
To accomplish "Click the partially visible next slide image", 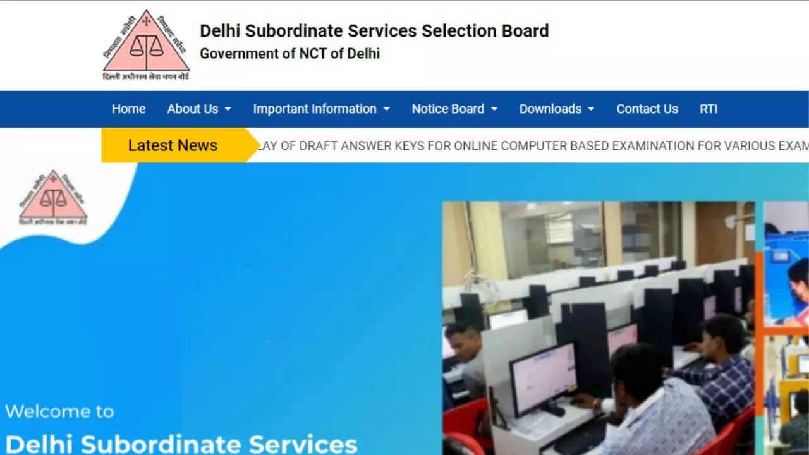I will pos(786,328).
